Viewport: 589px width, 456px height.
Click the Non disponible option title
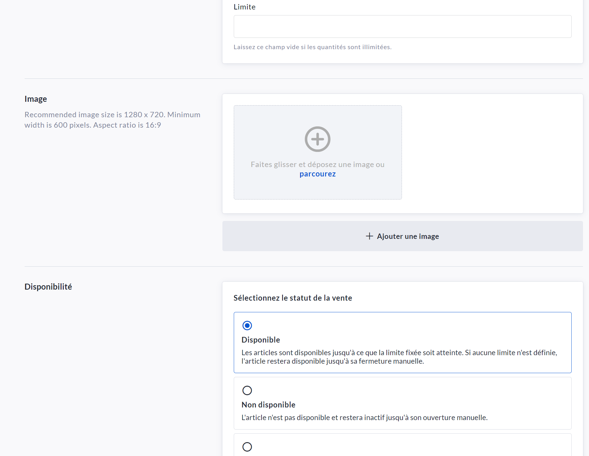pyautogui.click(x=268, y=405)
